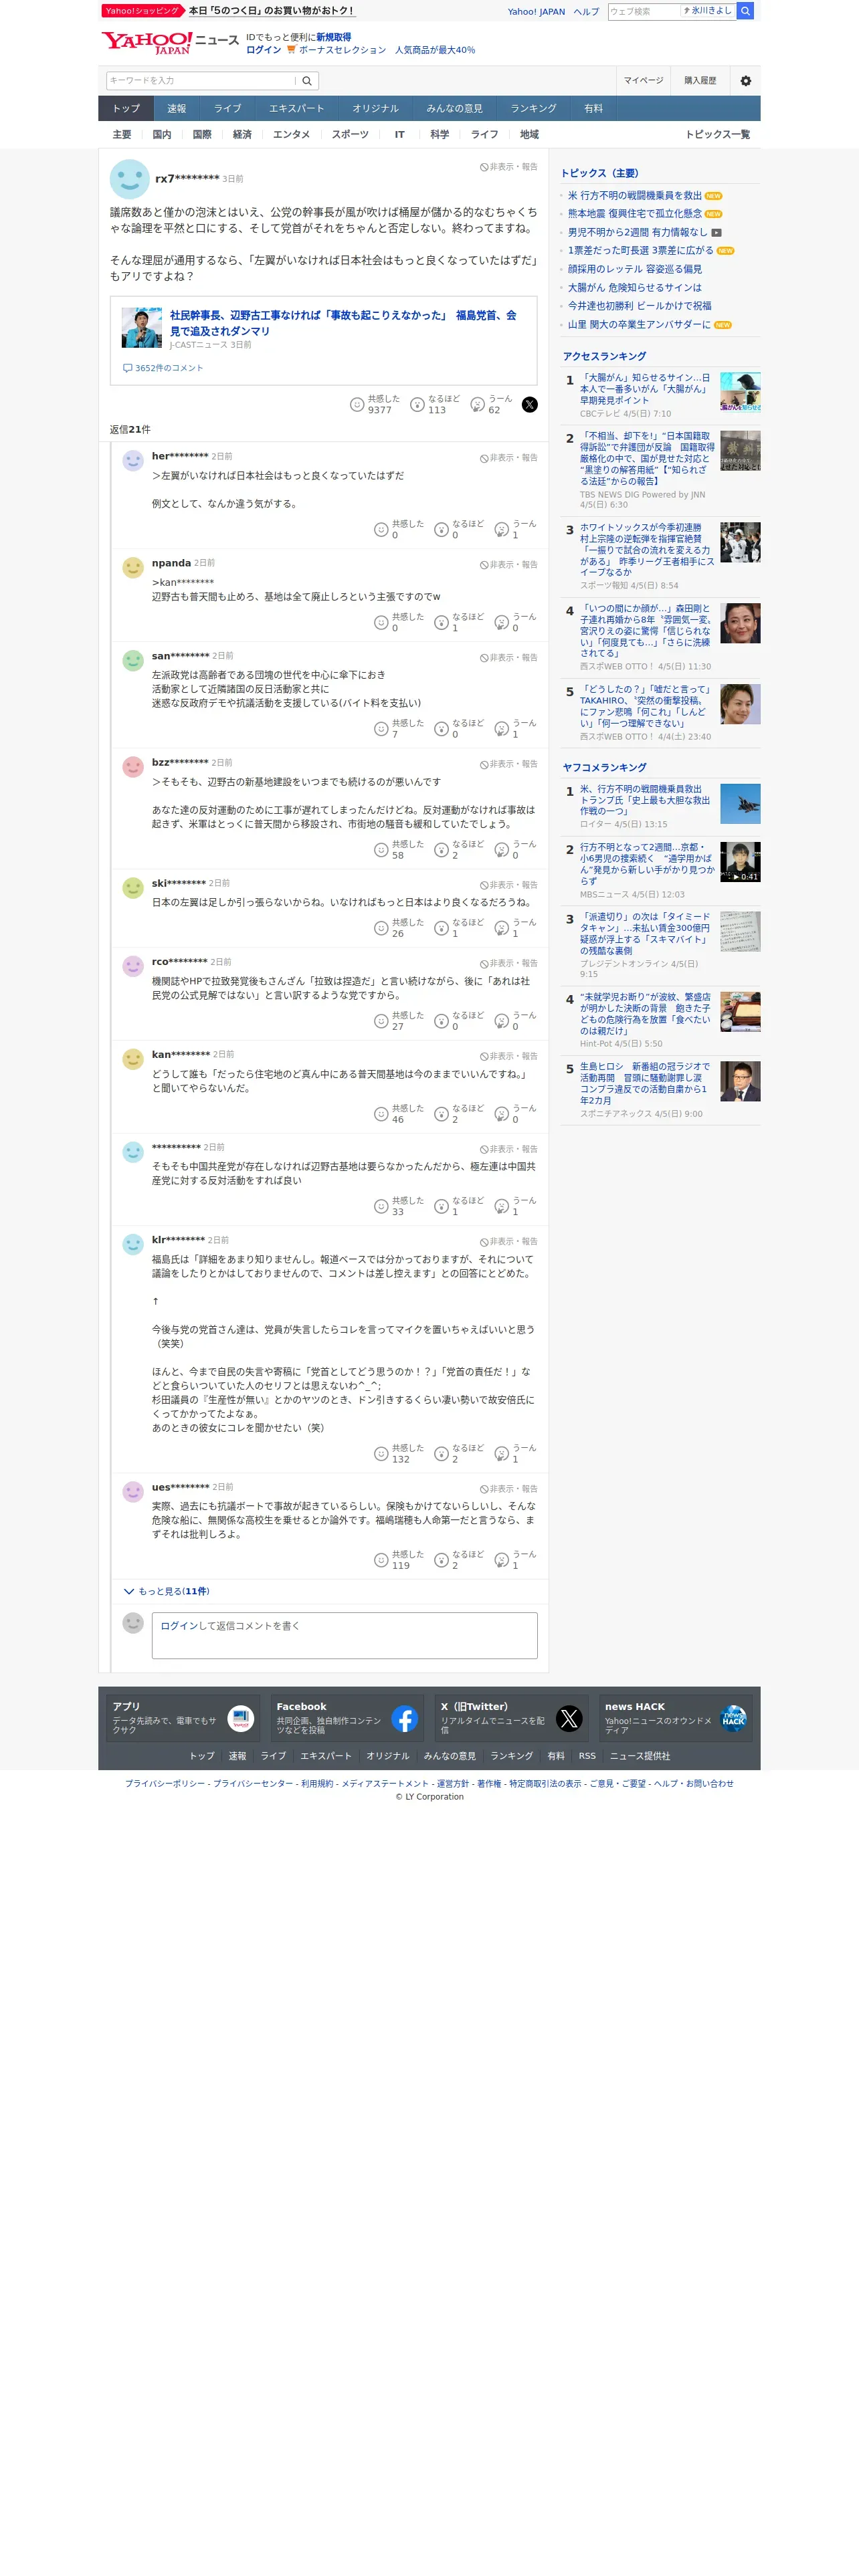Open ヤフコメ ranking #1 fighter jet thumbnail

click(x=740, y=804)
